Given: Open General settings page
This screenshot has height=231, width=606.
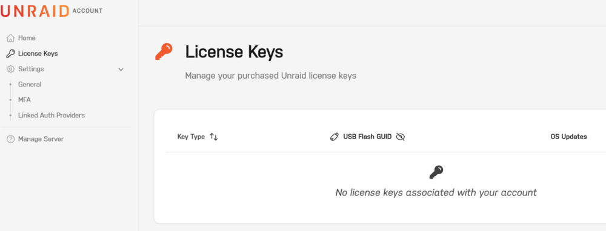Looking at the screenshot, I should coord(30,85).
